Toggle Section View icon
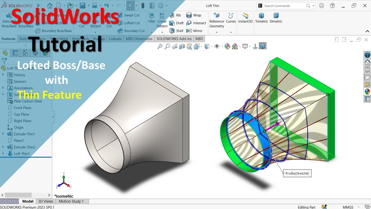 coord(182,46)
